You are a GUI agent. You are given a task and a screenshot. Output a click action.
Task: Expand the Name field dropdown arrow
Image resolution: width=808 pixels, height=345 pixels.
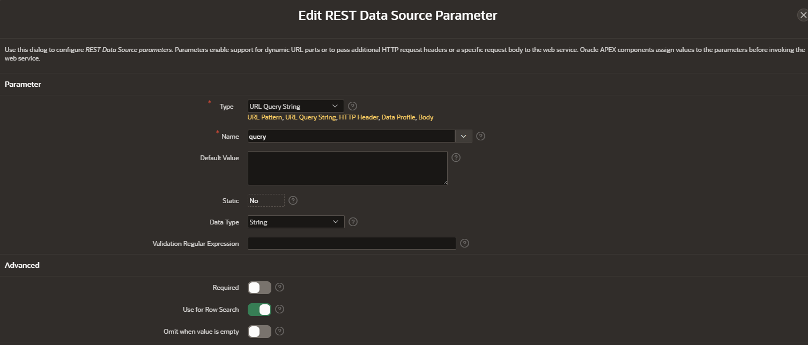[463, 136]
